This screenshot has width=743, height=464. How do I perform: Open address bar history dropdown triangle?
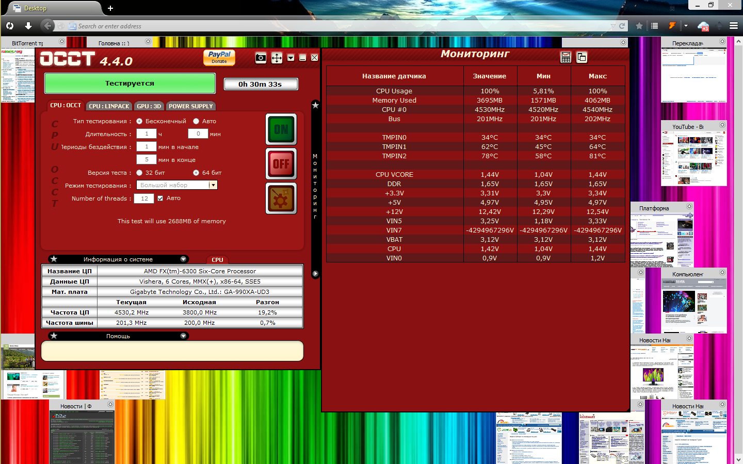click(x=613, y=26)
